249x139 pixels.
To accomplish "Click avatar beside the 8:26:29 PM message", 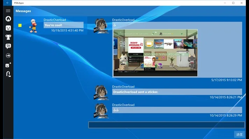I will tap(101, 111).
